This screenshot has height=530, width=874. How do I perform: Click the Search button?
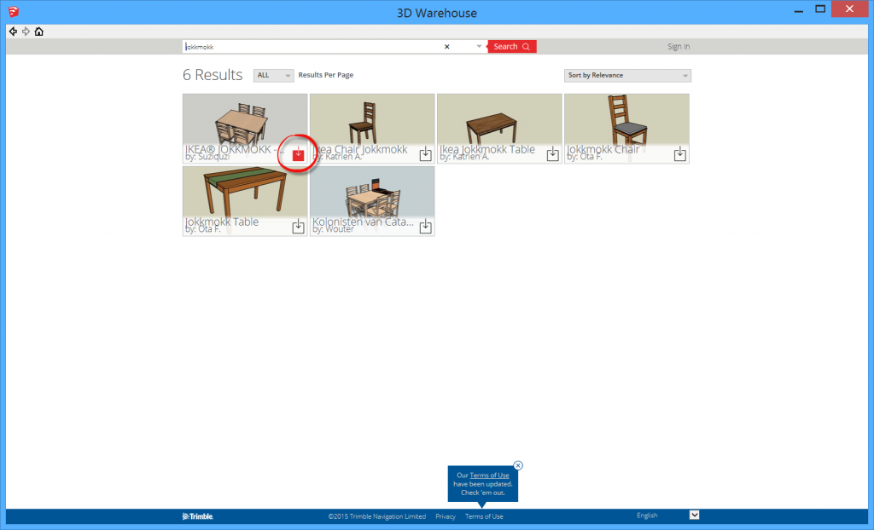(x=511, y=46)
